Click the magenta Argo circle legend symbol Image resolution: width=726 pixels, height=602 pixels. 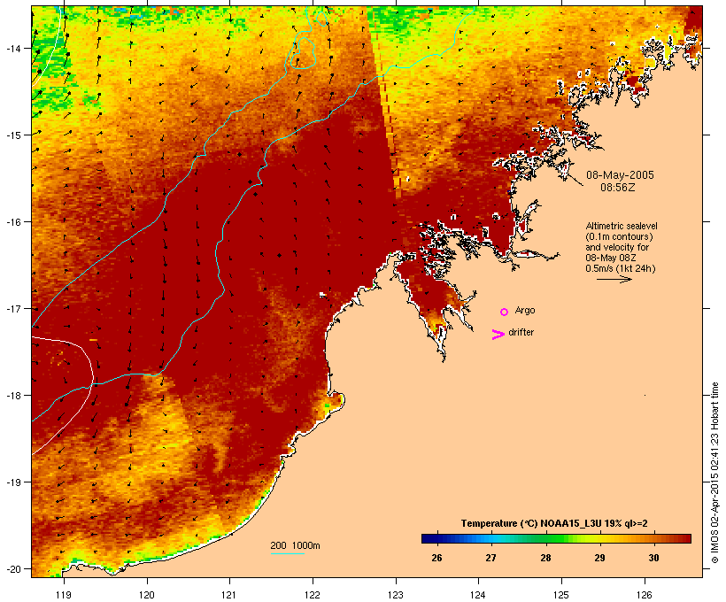point(505,312)
